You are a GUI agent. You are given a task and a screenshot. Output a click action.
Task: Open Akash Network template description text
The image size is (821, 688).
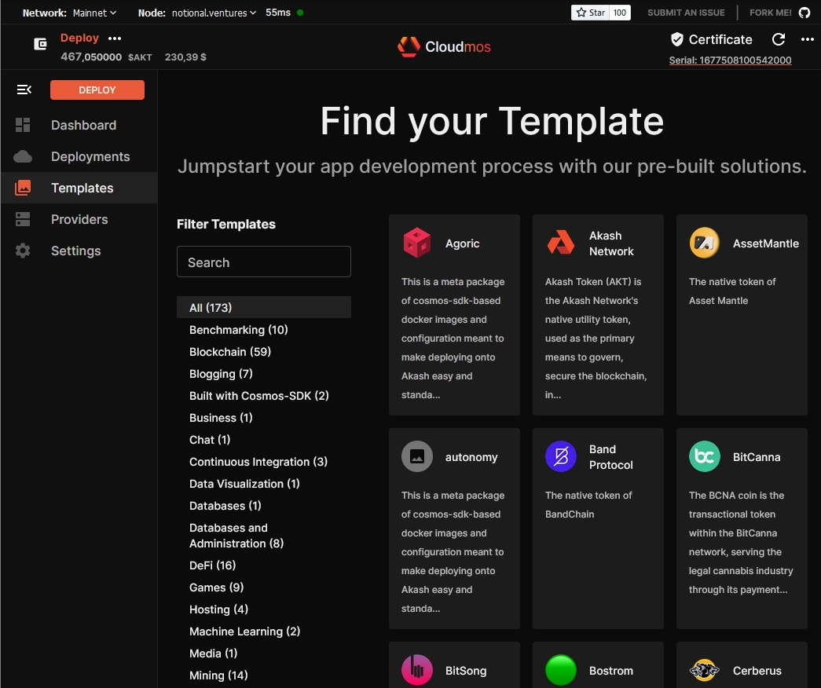(x=596, y=338)
